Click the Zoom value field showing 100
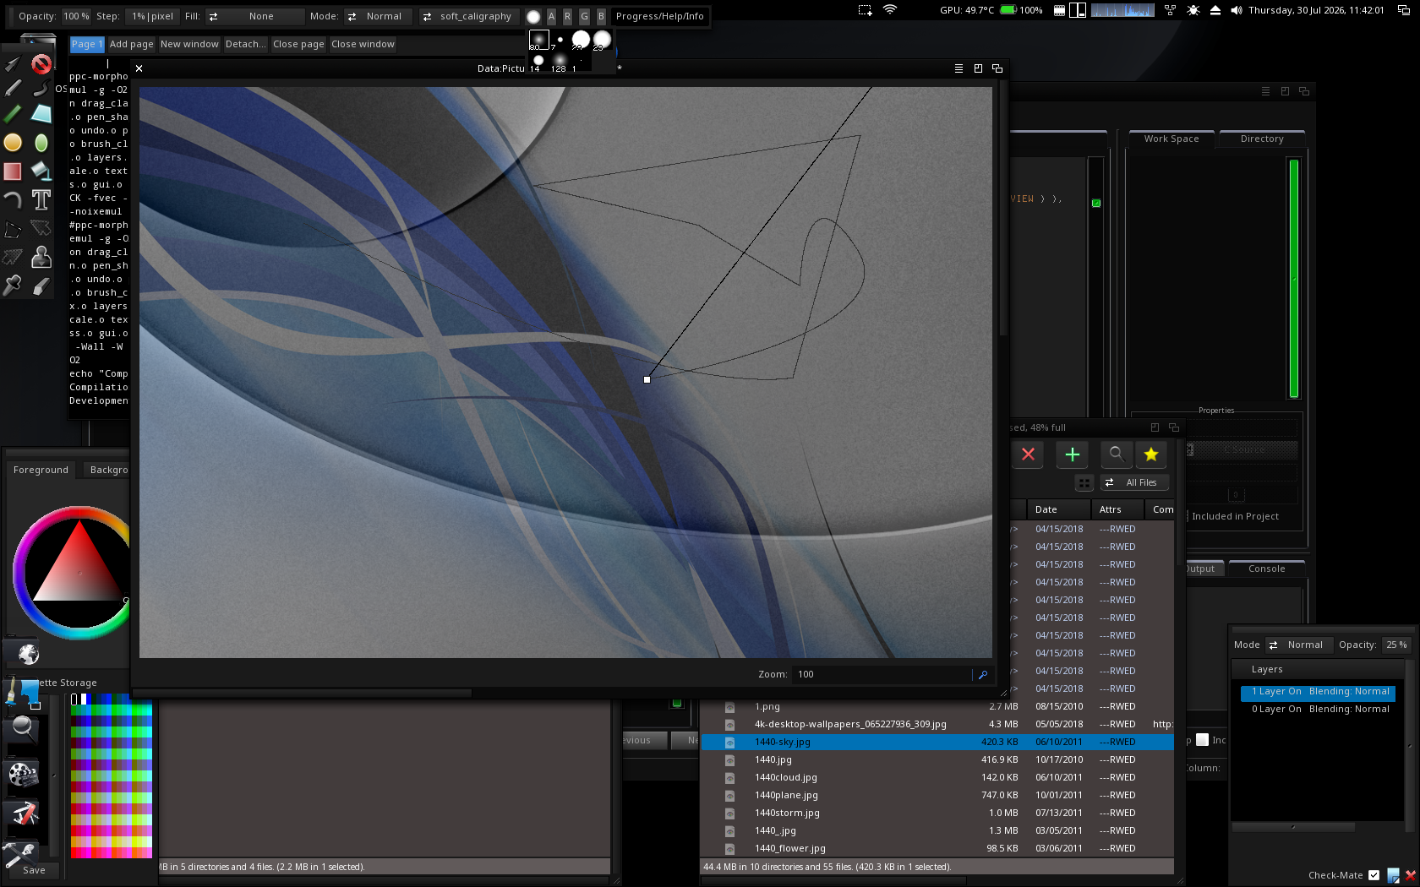 coord(882,674)
